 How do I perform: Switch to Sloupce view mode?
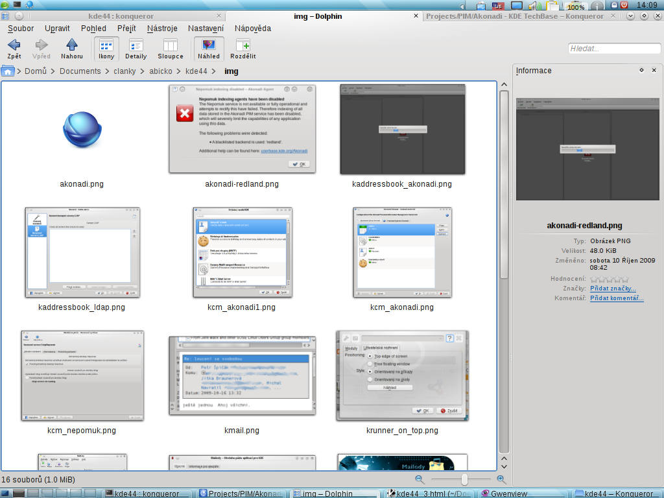[171, 49]
